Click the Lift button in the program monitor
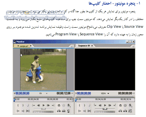Image resolution: width=146 pixels, height=117 pixels. click(120, 111)
